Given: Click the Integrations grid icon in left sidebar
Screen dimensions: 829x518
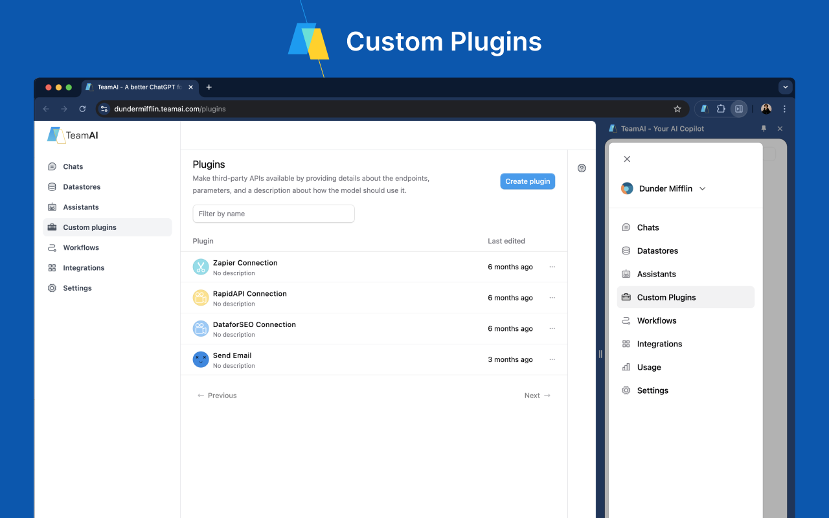Looking at the screenshot, I should pyautogui.click(x=52, y=267).
